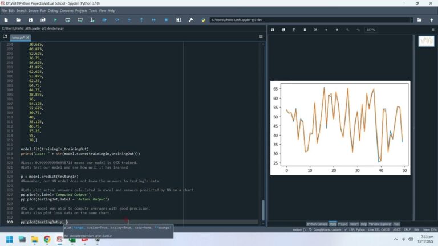
Task: Save all plots in Plots pane
Action: point(283,30)
